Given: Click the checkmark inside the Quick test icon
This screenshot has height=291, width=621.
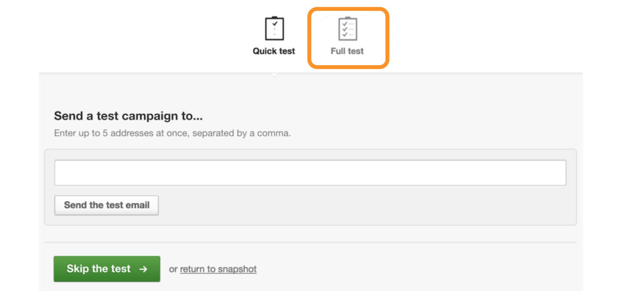Looking at the screenshot, I should (275, 24).
